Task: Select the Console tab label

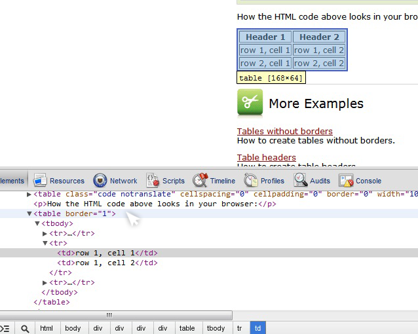Action: tap(368, 181)
